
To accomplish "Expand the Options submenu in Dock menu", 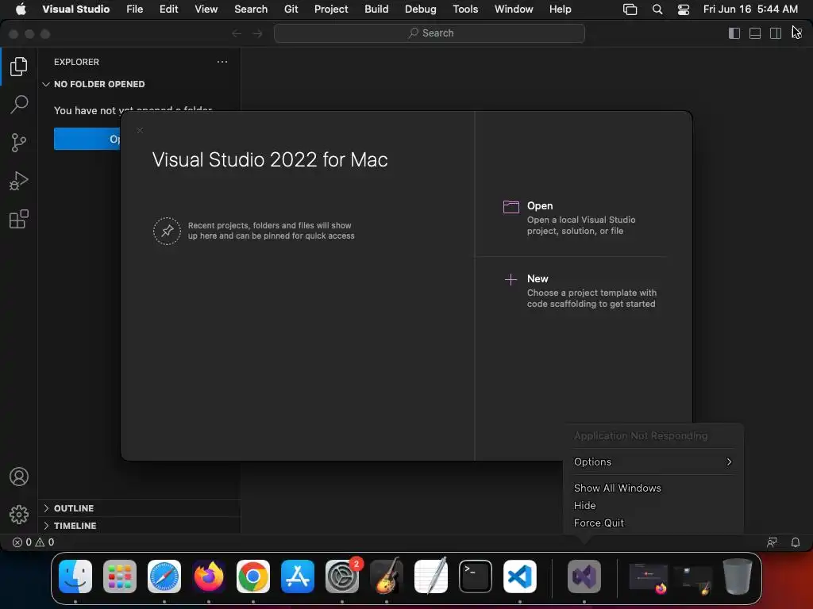I will 653,462.
